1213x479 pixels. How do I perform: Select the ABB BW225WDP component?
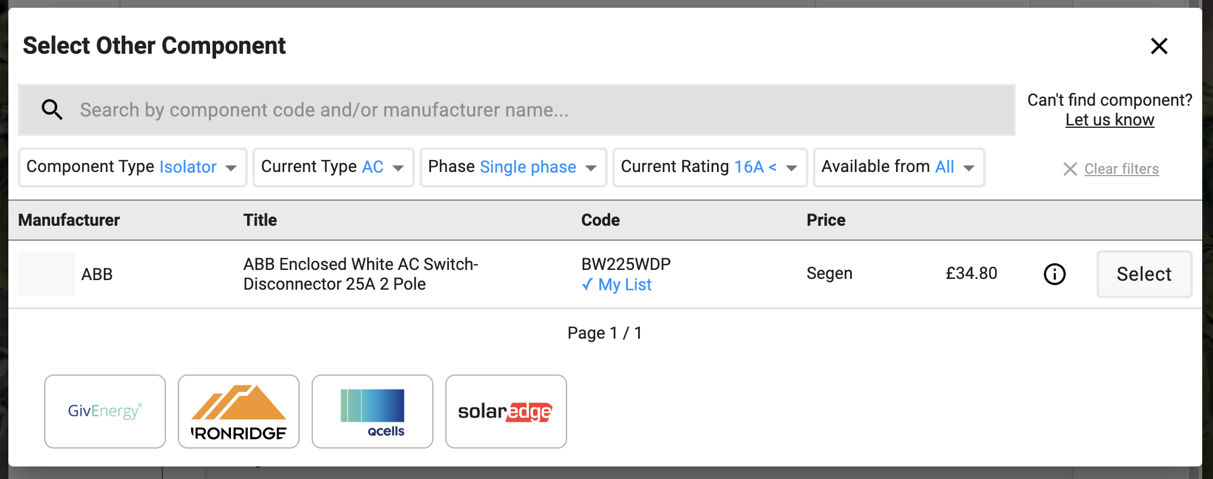coord(1144,274)
